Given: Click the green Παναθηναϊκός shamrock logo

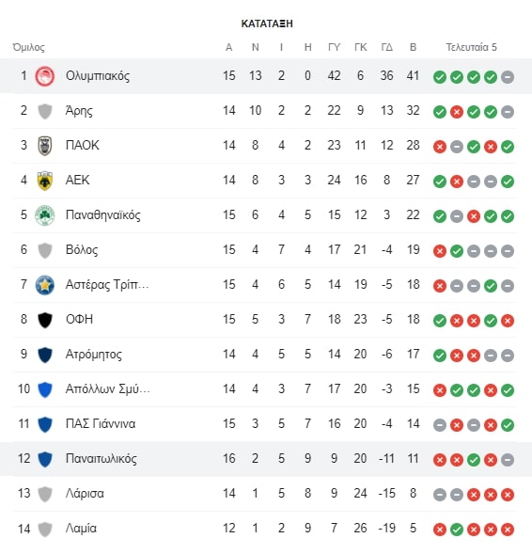Looking at the screenshot, I should click(45, 215).
